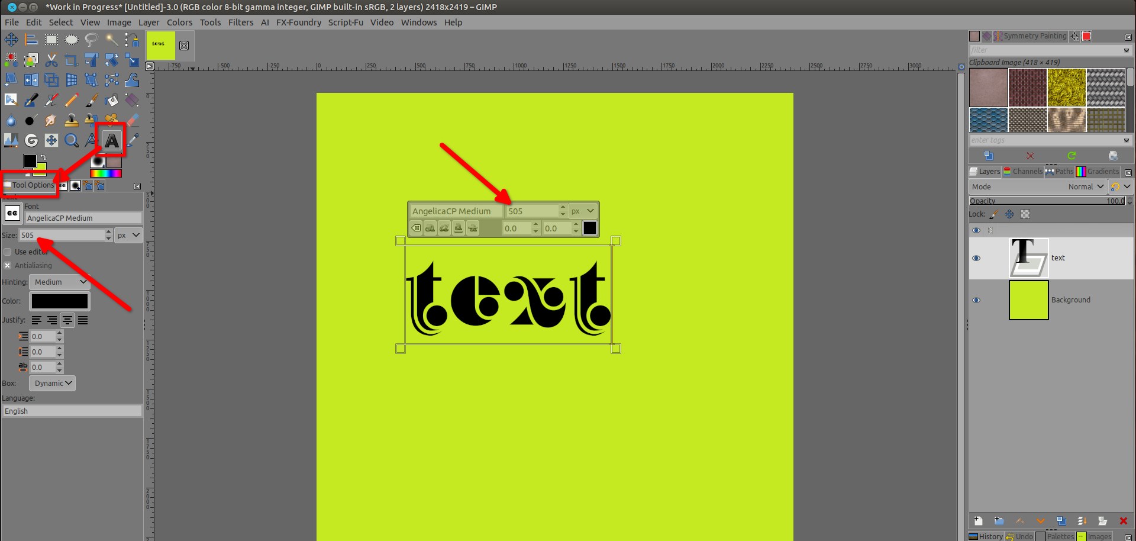Open the Box Dynamic dropdown

pyautogui.click(x=53, y=384)
